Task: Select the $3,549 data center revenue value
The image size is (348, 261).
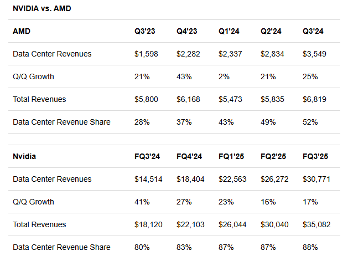Action: click(314, 54)
